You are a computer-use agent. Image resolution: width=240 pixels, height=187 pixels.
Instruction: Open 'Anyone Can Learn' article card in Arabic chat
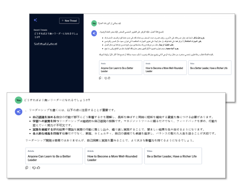pos(120,68)
